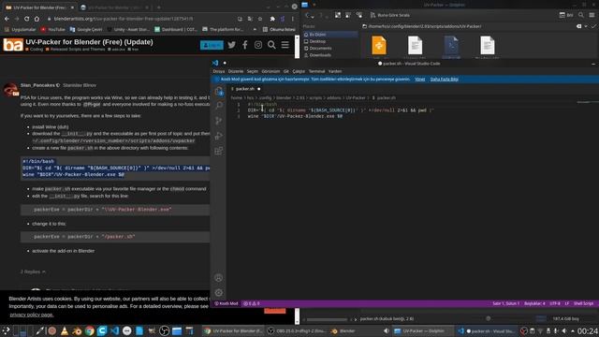The height and width of the screenshot is (337, 599).
Task: Switch Dolphin to details tree view mode
Action: (x=359, y=15)
